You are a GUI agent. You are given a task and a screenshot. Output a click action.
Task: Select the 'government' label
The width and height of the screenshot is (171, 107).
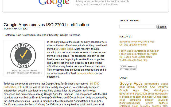coord(127,94)
